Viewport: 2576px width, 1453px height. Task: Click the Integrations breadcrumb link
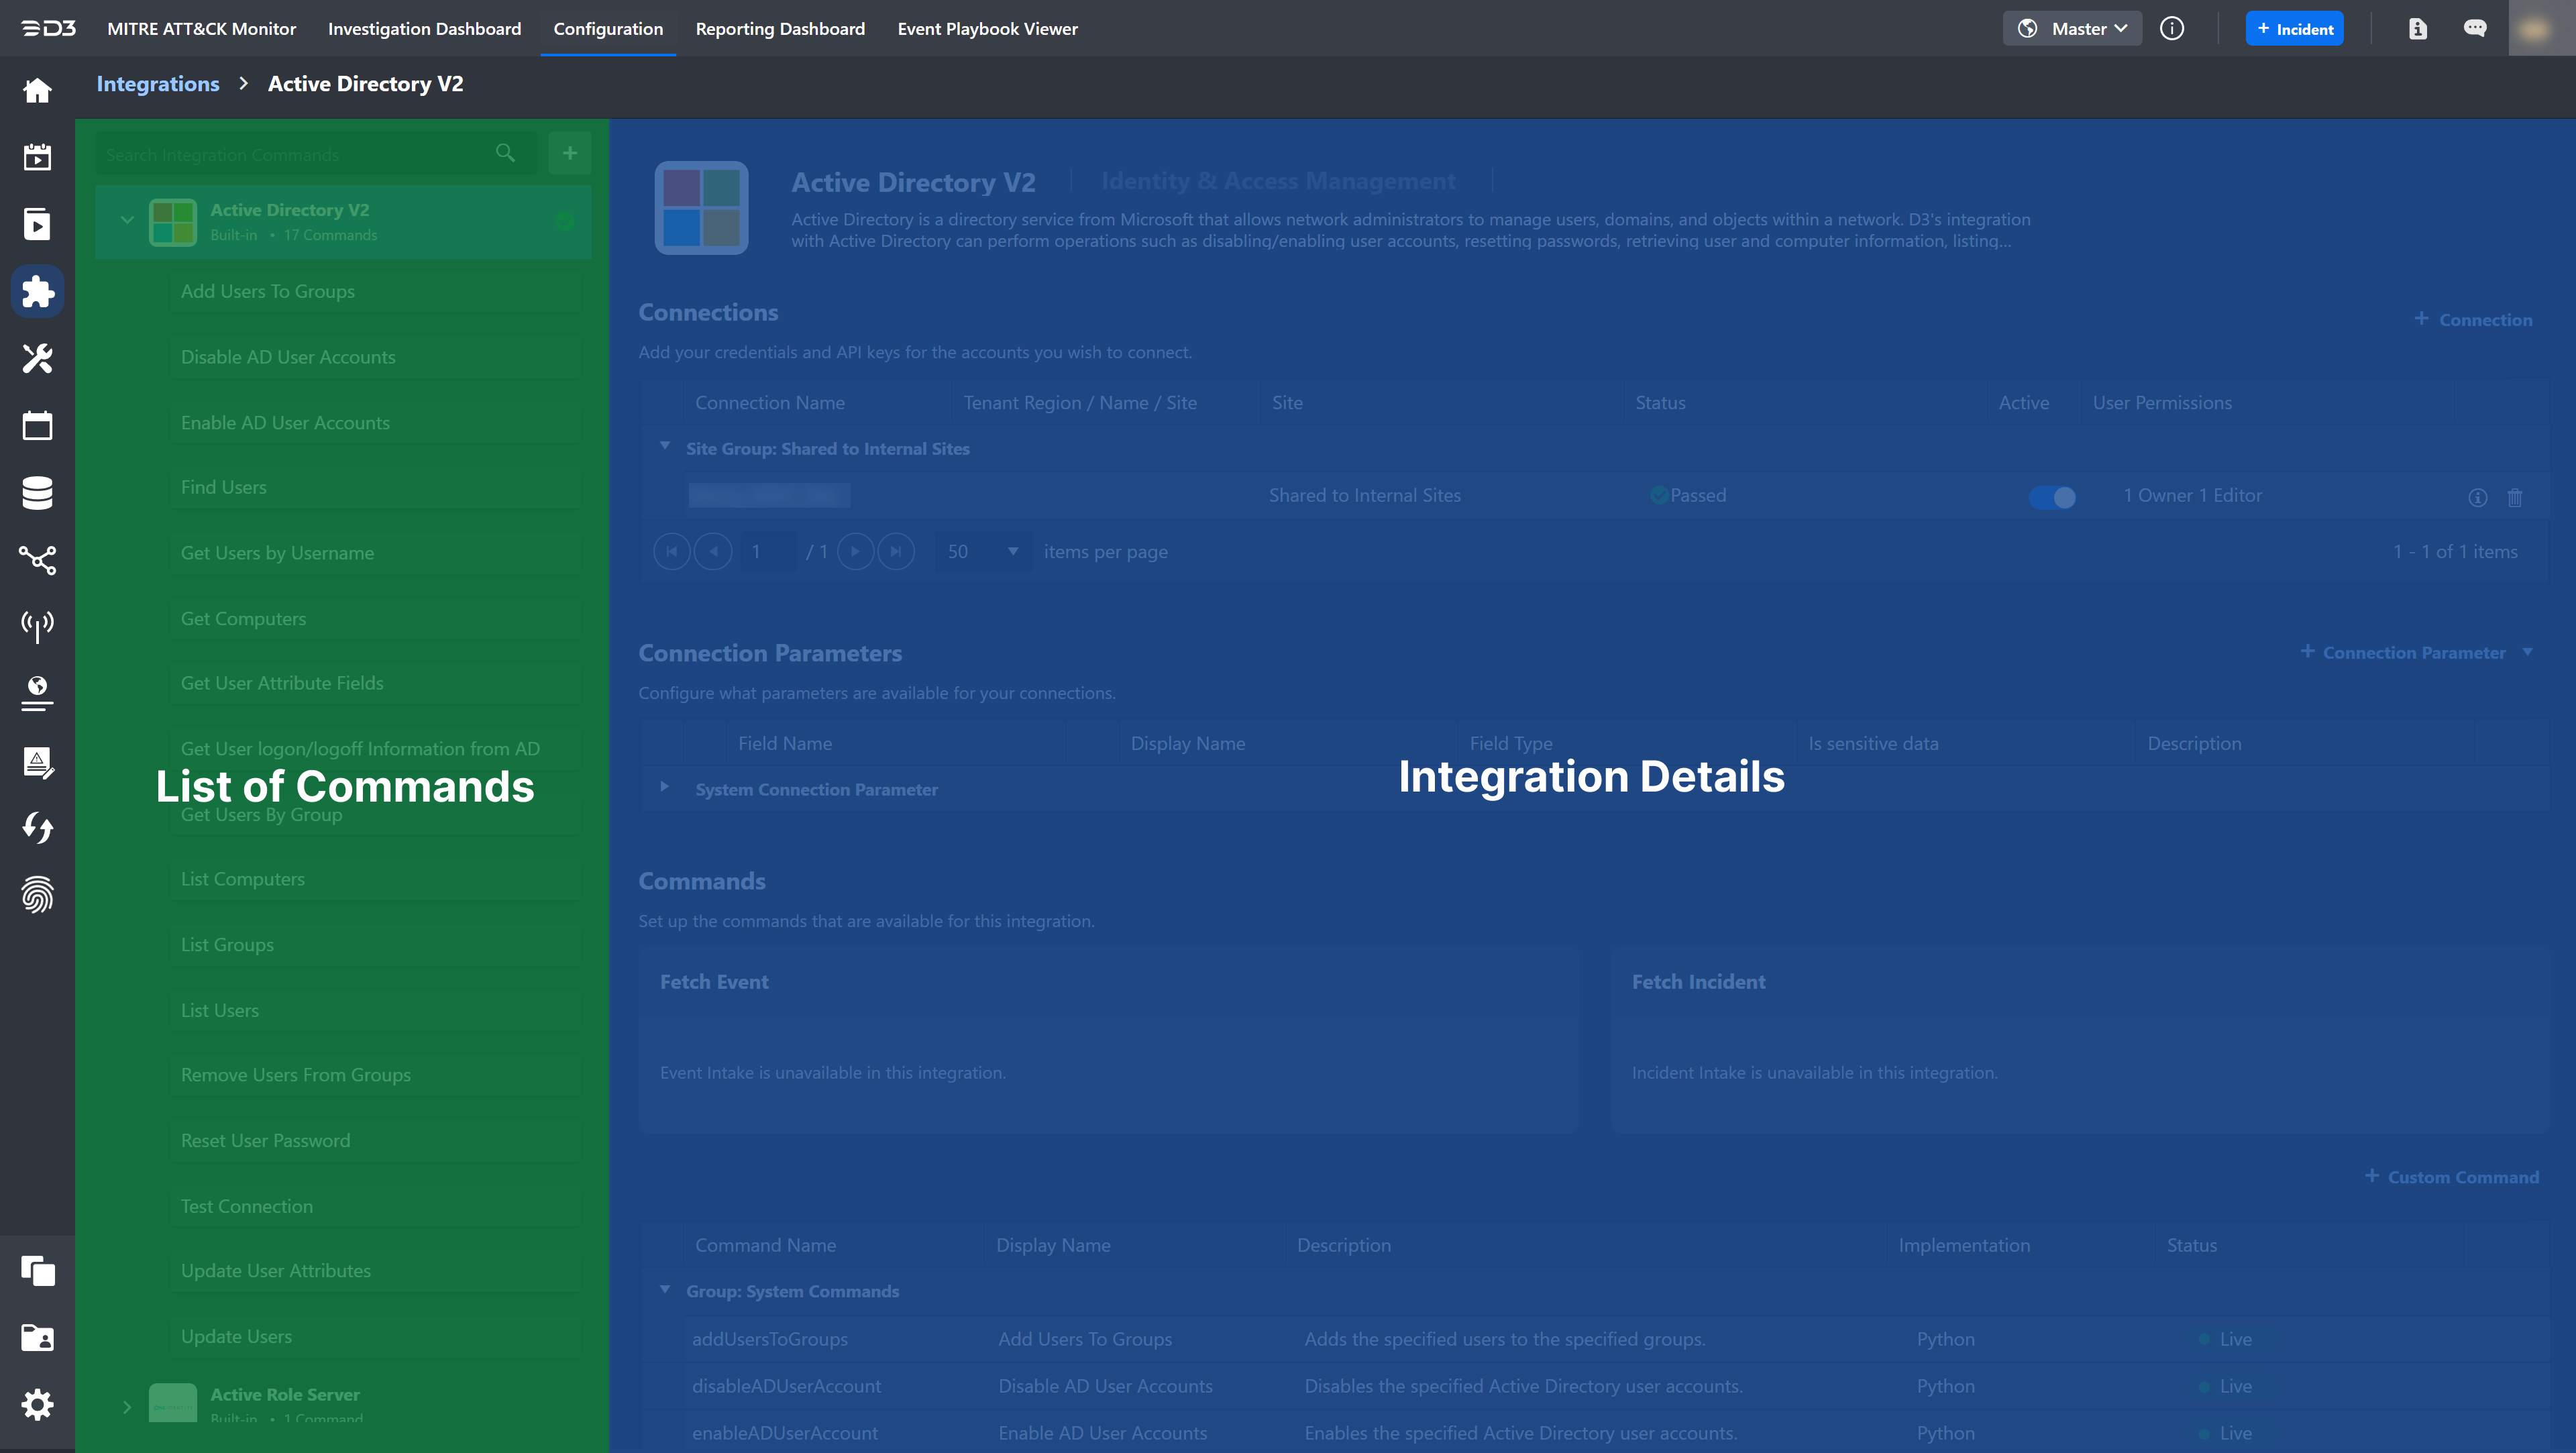pyautogui.click(x=157, y=84)
